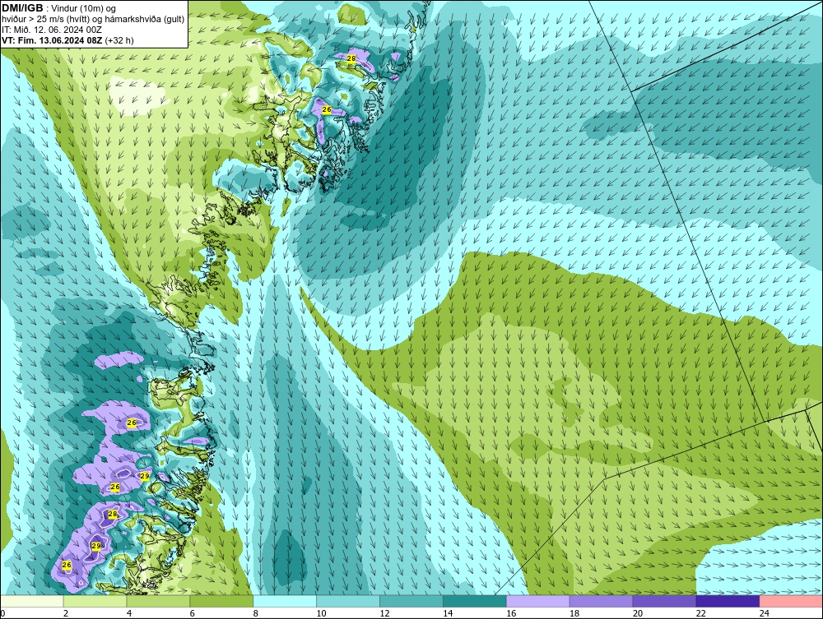Click the legend scale value '2'
The width and height of the screenshot is (823, 619).
[66, 613]
